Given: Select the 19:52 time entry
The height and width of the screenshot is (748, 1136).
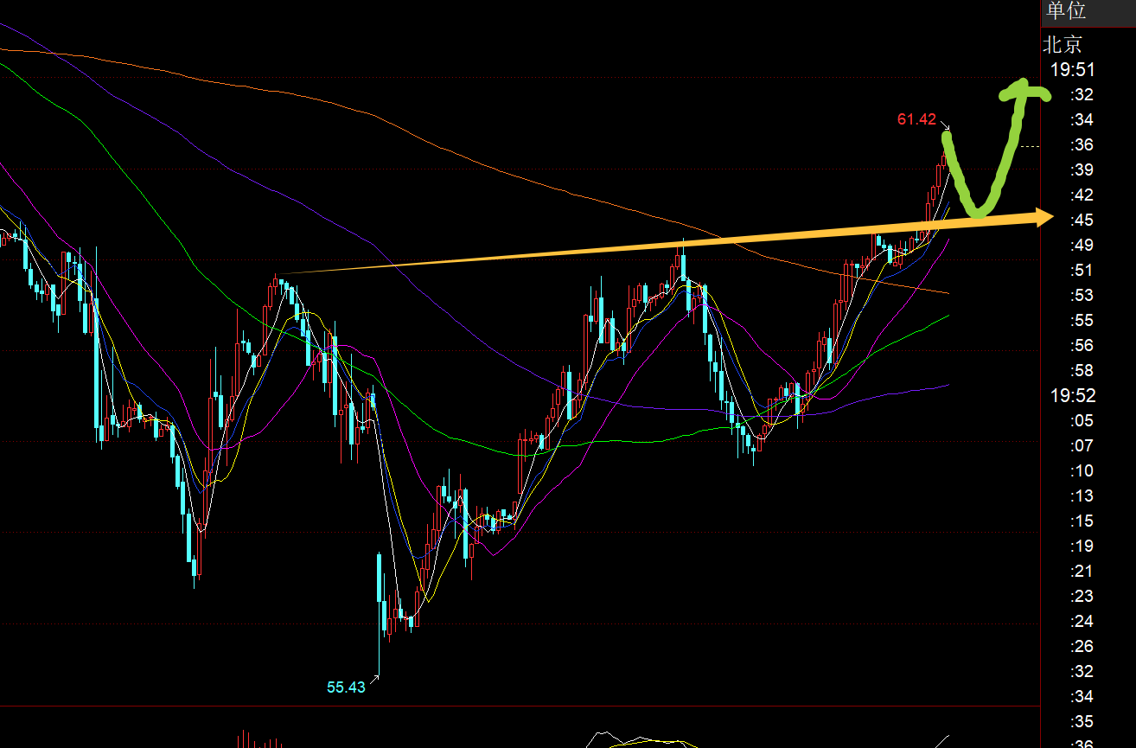Looking at the screenshot, I should pyautogui.click(x=1073, y=396).
